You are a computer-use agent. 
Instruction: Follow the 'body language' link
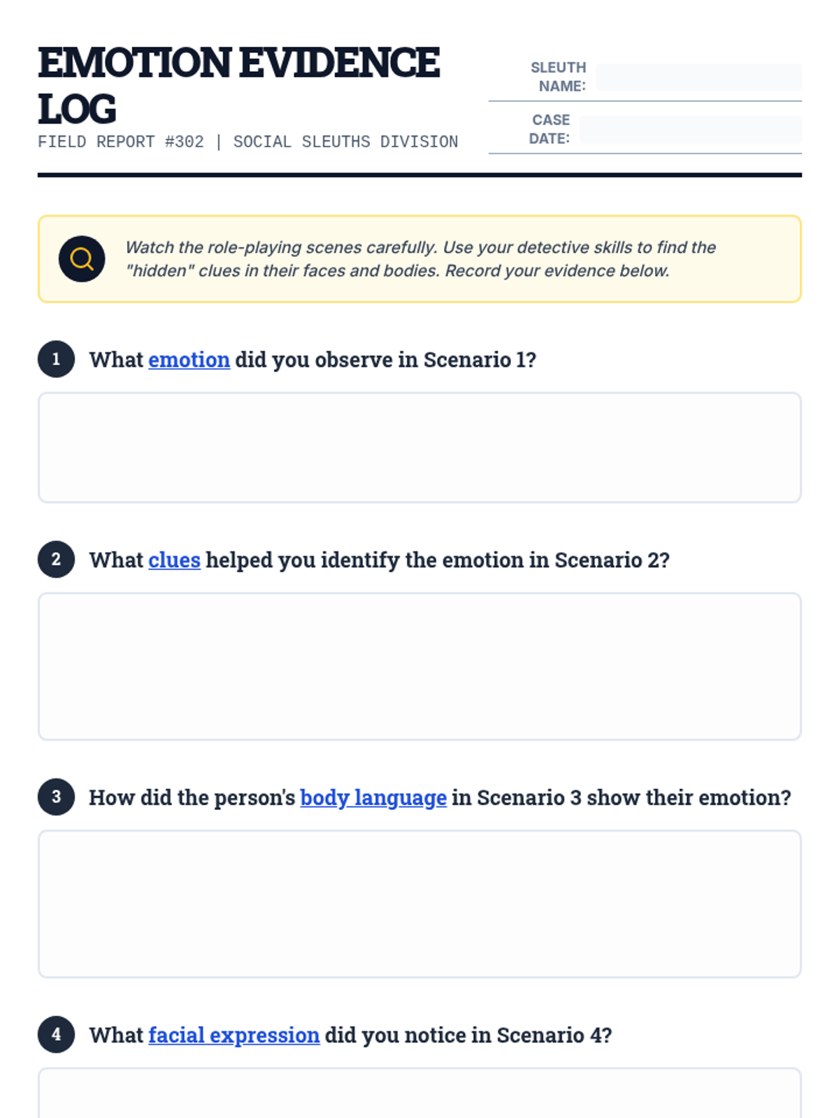point(373,798)
